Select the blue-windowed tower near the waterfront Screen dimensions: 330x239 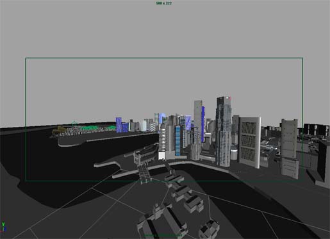177,140
